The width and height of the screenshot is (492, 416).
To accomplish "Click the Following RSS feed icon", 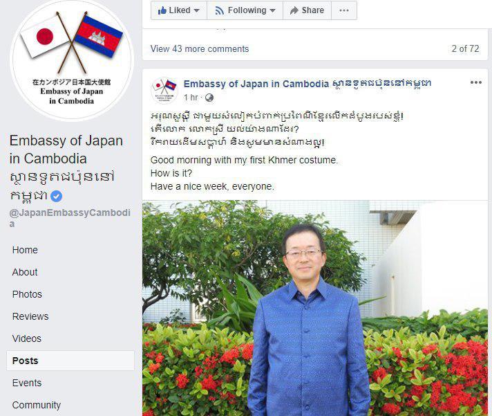I will pyautogui.click(x=219, y=10).
